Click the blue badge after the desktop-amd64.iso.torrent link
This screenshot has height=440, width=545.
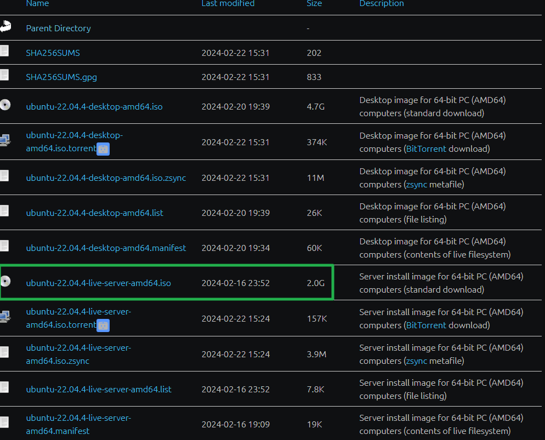coord(103,148)
